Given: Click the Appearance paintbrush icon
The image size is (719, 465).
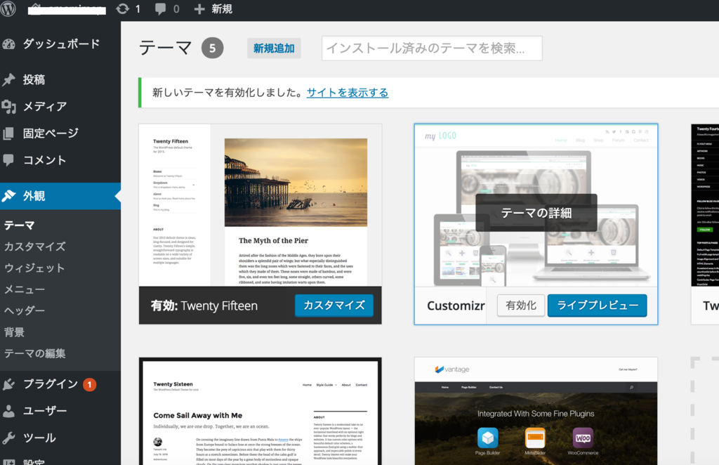Looking at the screenshot, I should click(x=8, y=196).
